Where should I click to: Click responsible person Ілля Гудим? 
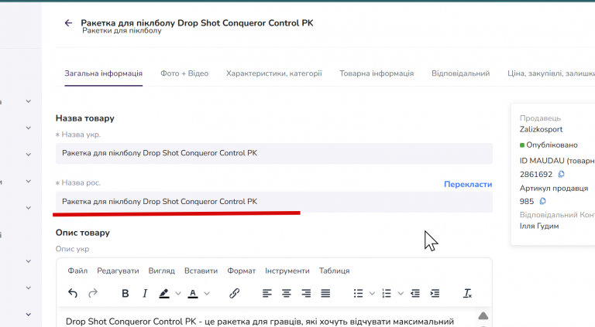(539, 227)
